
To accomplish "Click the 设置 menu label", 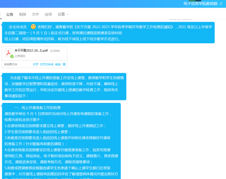I will [61, 15].
